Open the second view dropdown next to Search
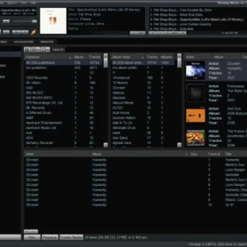 click(x=45, y=49)
